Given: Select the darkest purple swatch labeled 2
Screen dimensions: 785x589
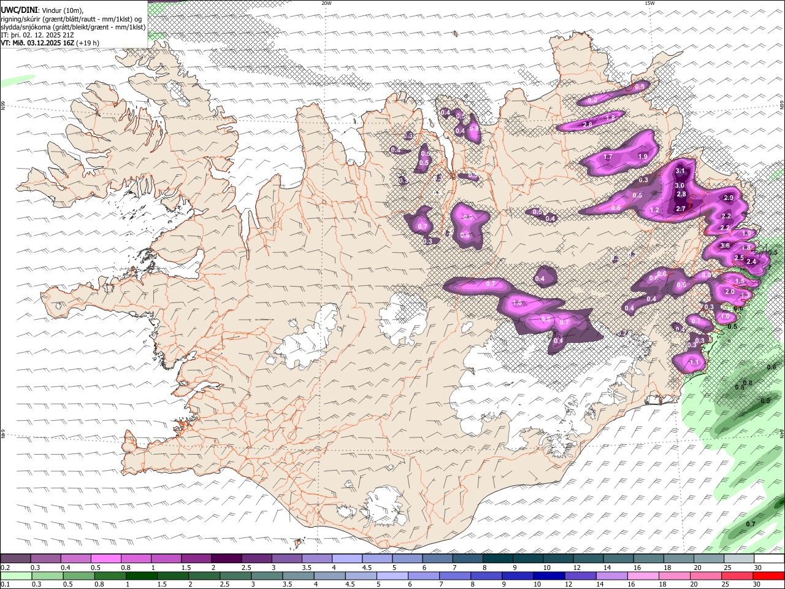Looking at the screenshot, I should point(226,559).
